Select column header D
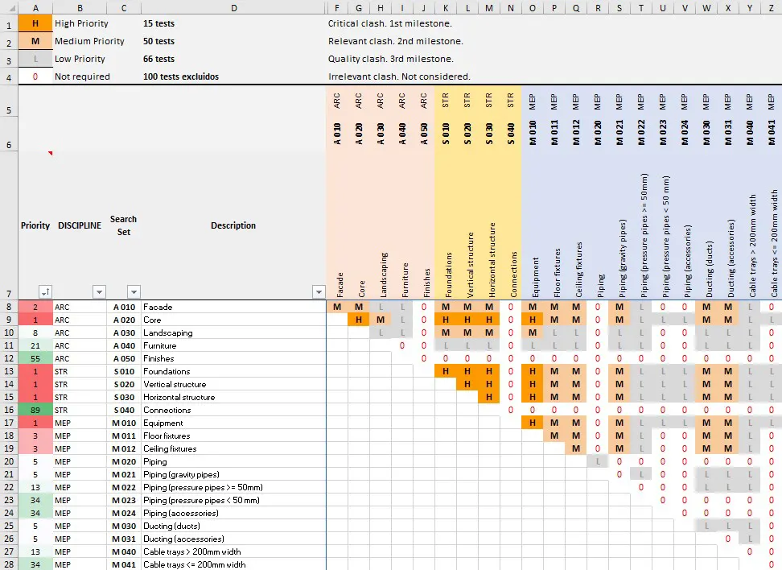This screenshot has height=570, width=782. tap(233, 7)
